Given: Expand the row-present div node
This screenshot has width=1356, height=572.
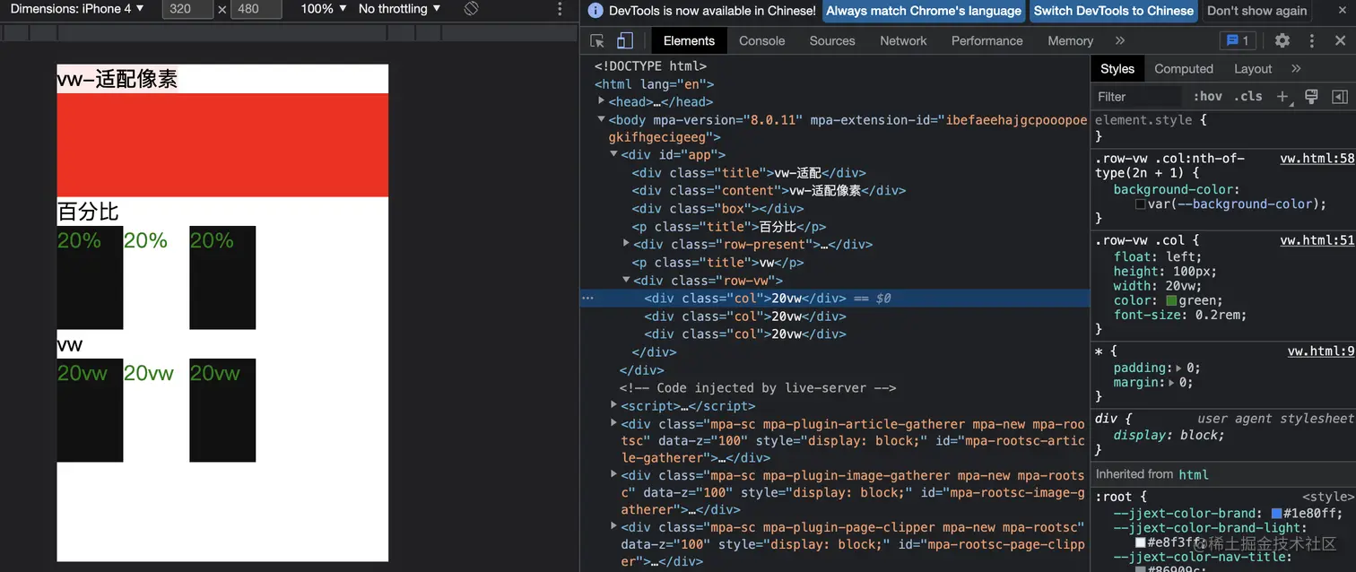Looking at the screenshot, I should 627,244.
